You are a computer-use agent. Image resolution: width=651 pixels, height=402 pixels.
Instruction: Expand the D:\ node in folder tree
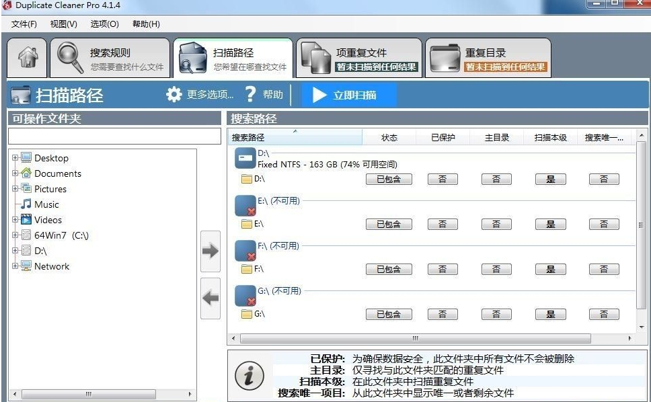coord(15,251)
